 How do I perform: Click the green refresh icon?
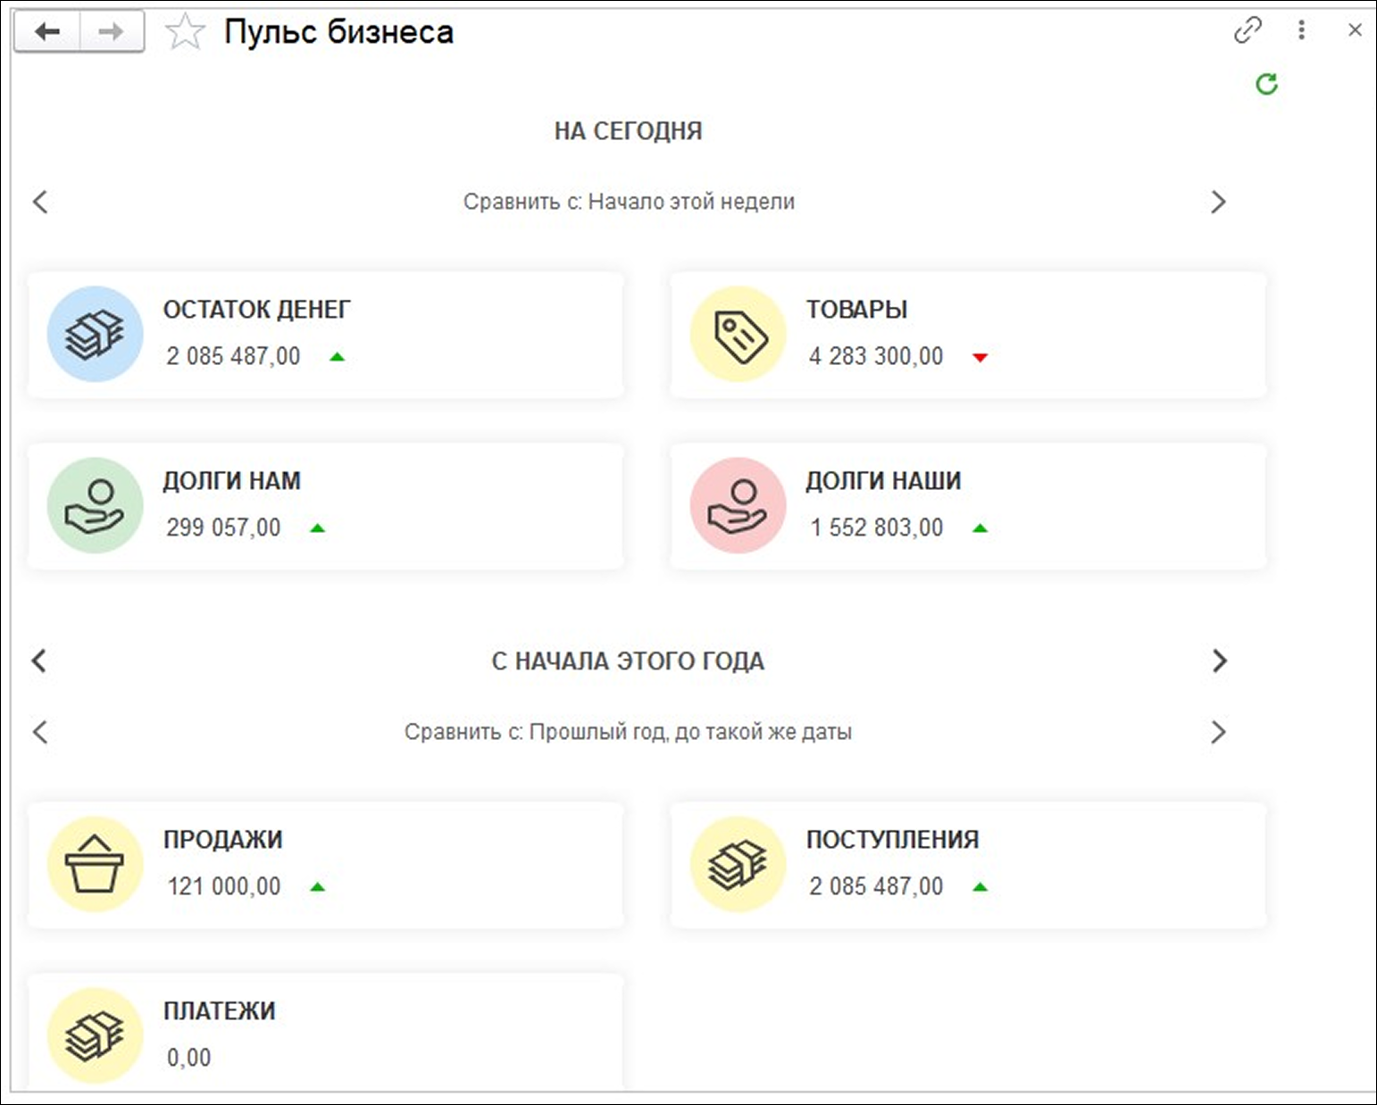pos(1266,84)
